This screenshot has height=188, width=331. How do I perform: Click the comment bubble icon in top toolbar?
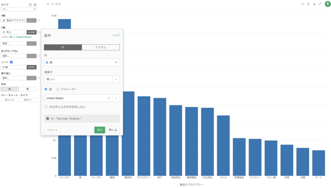pos(302,4)
